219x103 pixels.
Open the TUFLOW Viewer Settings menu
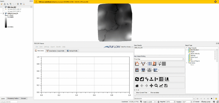(x=47, y=47)
